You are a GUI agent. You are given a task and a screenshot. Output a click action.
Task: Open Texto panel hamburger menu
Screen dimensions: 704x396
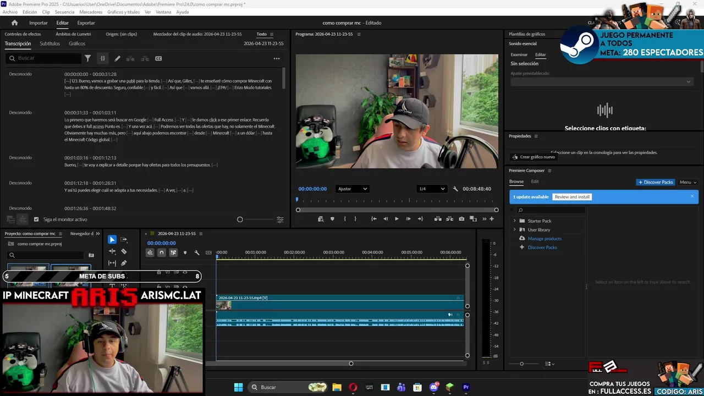271,34
